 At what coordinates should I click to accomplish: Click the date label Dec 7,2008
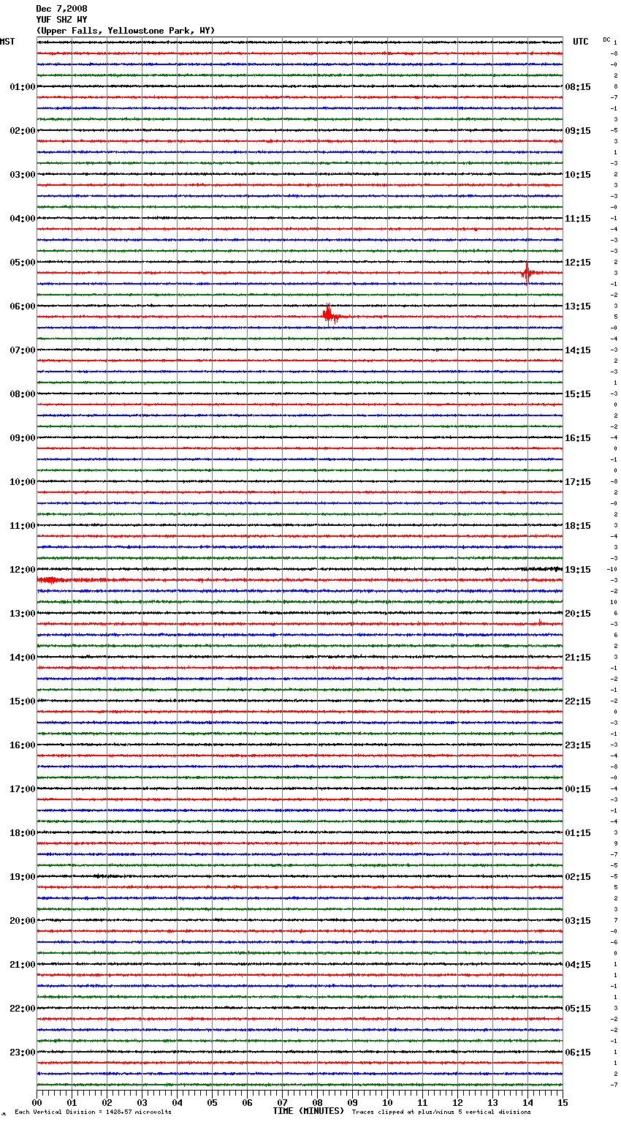point(61,9)
